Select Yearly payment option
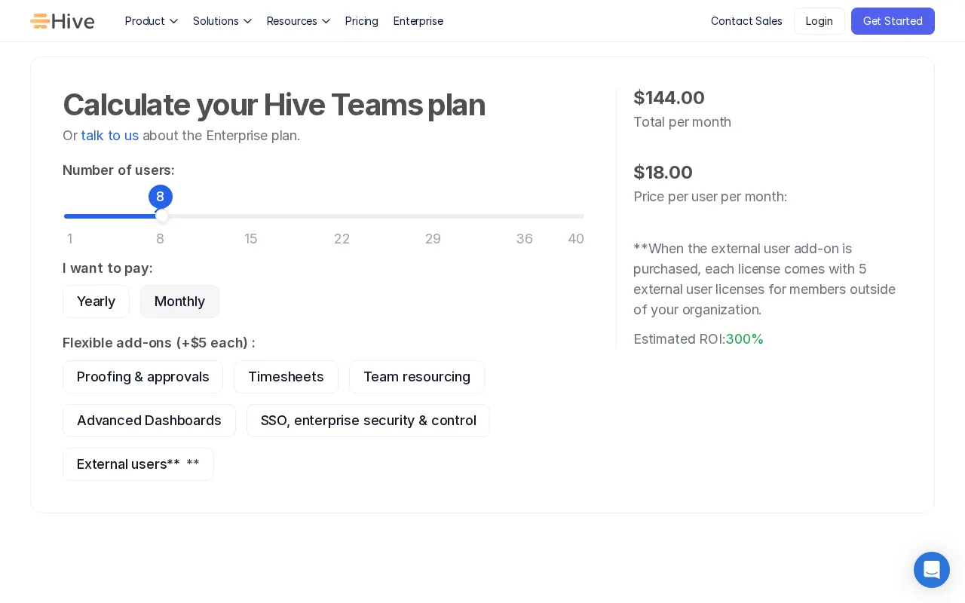The image size is (965, 603). point(96,301)
